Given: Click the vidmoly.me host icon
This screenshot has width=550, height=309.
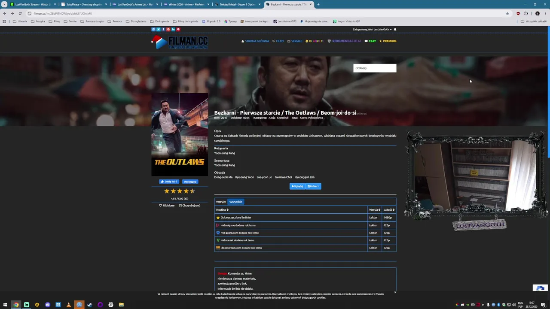Looking at the screenshot, I should (218, 225).
